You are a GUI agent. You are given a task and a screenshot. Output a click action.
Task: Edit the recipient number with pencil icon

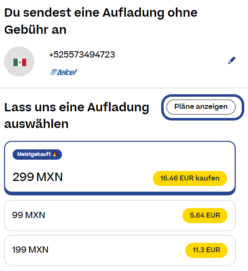[232, 60]
